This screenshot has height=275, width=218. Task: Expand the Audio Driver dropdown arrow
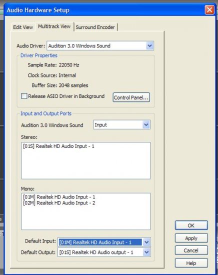pyautogui.click(x=149, y=46)
